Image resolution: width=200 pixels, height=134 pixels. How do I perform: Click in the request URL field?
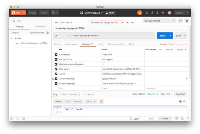(x=113, y=36)
